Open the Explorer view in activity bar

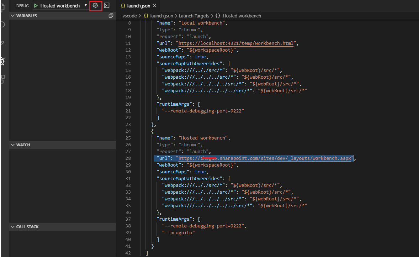[x=2, y=7]
